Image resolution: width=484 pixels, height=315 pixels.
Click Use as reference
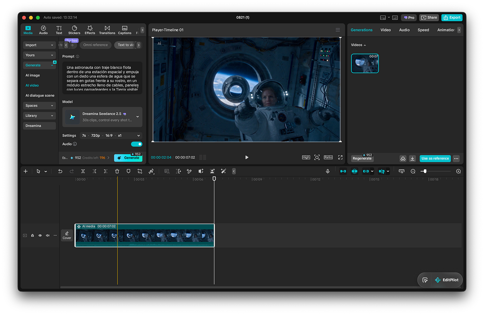coord(435,159)
